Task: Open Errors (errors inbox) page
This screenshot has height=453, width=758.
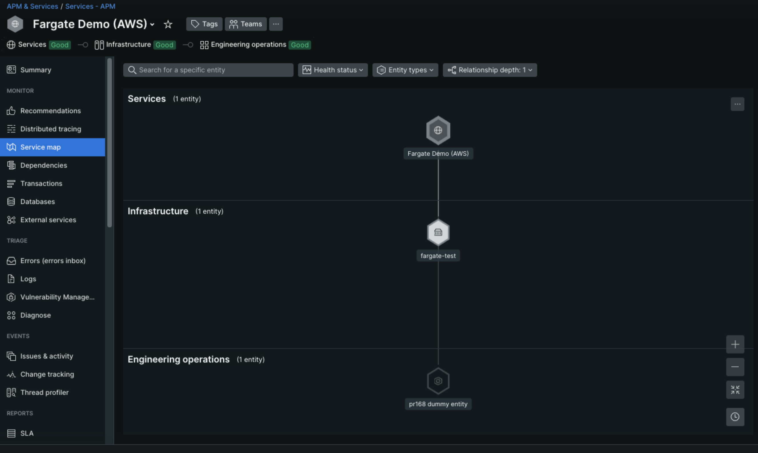Action: click(53, 261)
